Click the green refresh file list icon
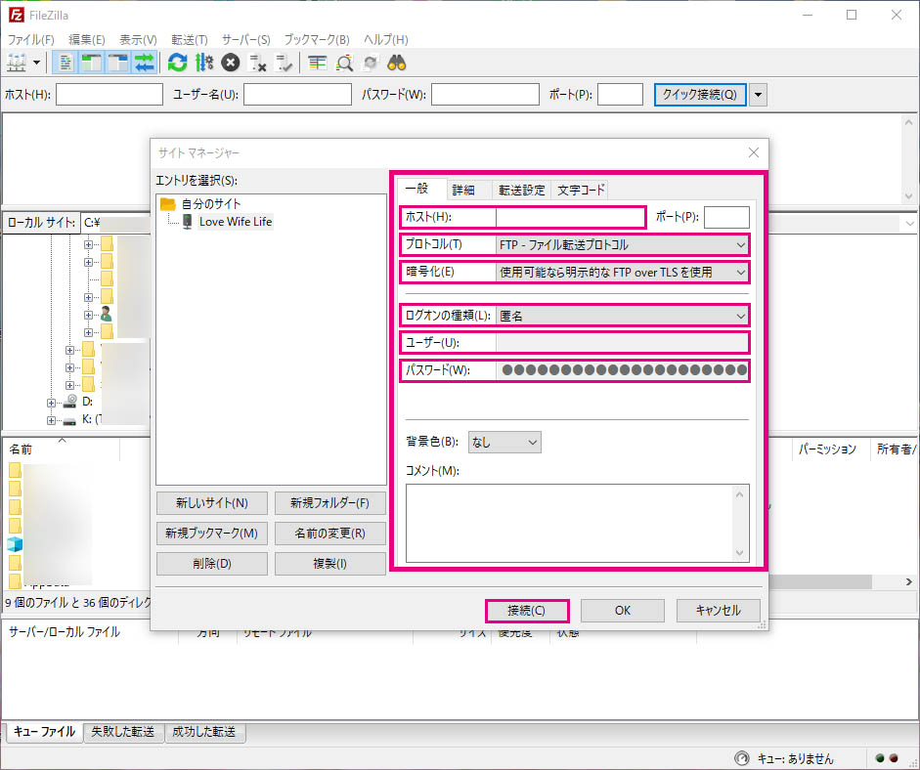 point(177,63)
